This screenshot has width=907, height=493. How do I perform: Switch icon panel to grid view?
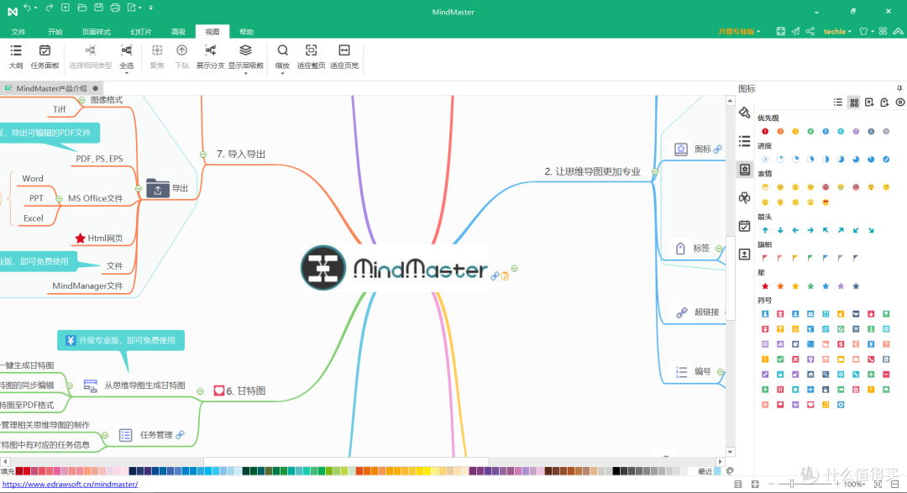[854, 102]
